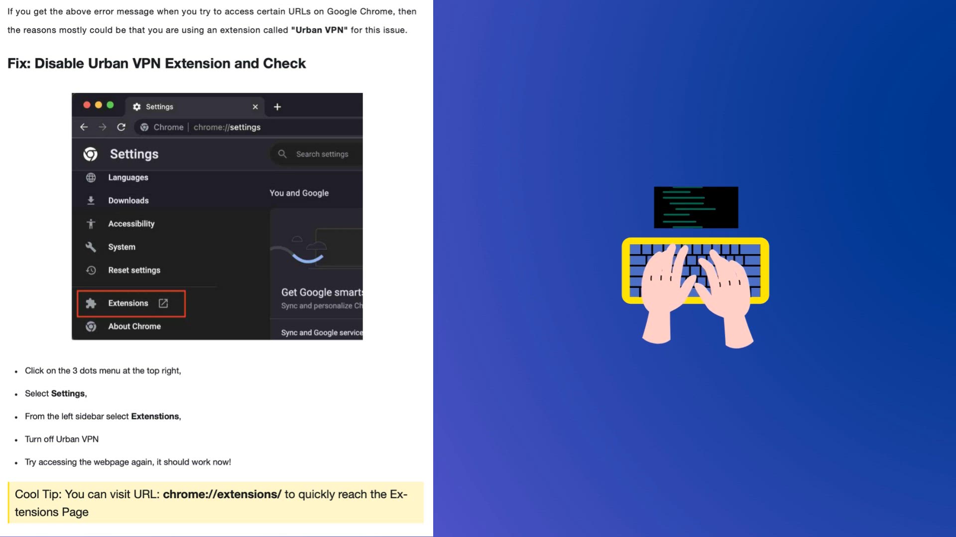Click the System wrench icon
Viewport: 956px width, 537px height.
(x=91, y=247)
